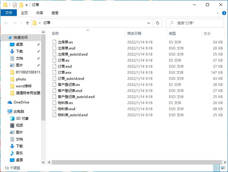
Task: Open the blue Help question mark icon
Action: pyautogui.click(x=223, y=13)
